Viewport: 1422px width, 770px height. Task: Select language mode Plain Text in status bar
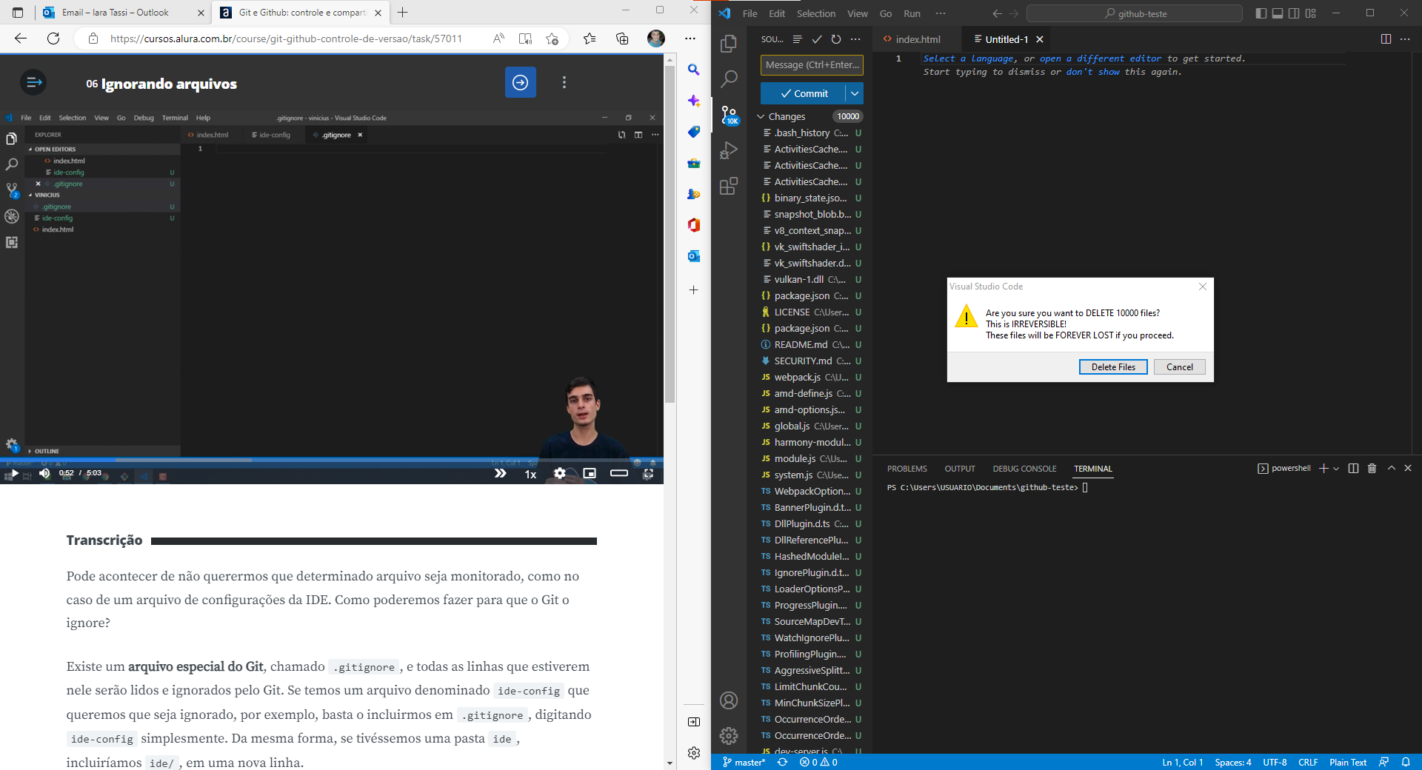click(x=1348, y=762)
